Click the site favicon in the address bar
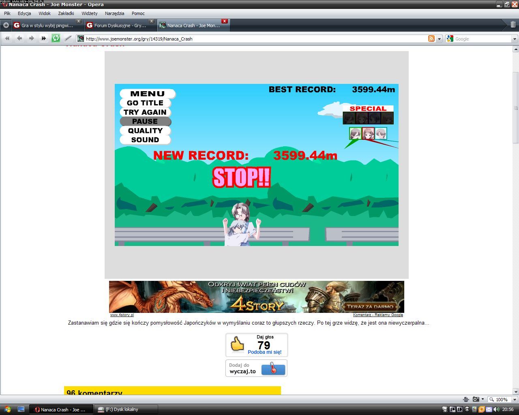 pyautogui.click(x=81, y=39)
